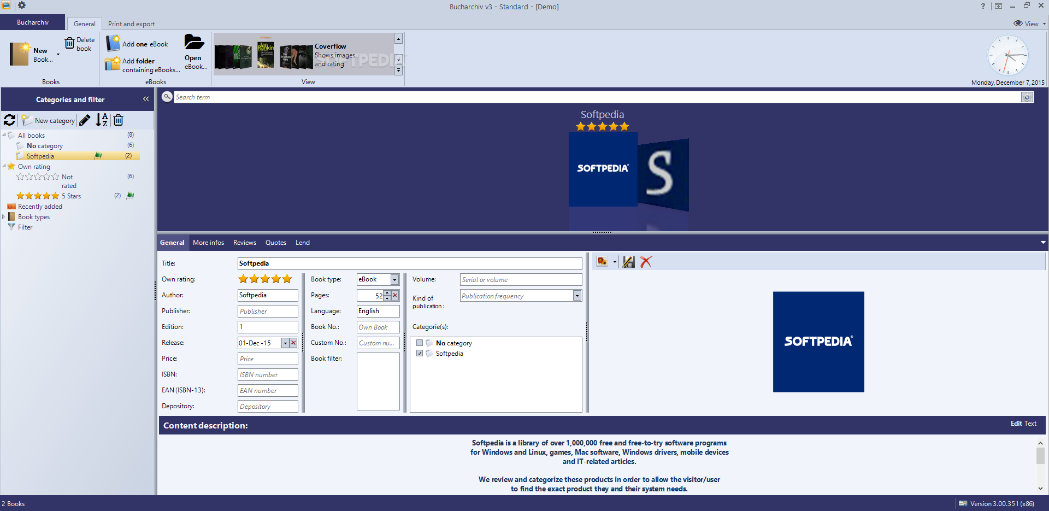Image resolution: width=1049 pixels, height=511 pixels.
Task: Expand the View gallery more arrow
Action: [x=398, y=70]
